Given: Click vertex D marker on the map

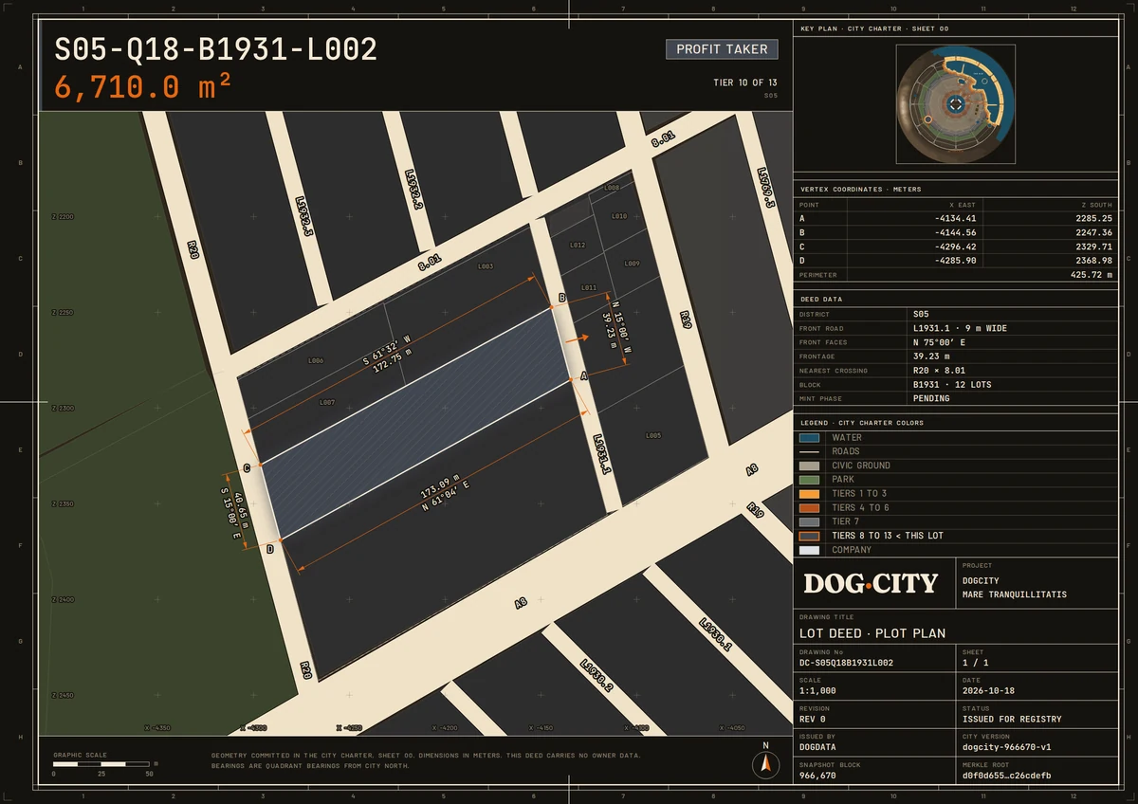Looking at the screenshot, I should point(269,548).
